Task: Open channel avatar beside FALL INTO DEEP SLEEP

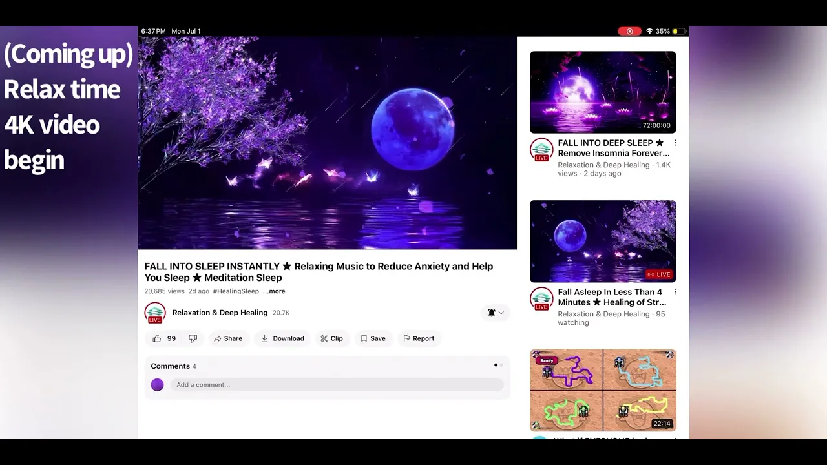Action: (541, 149)
